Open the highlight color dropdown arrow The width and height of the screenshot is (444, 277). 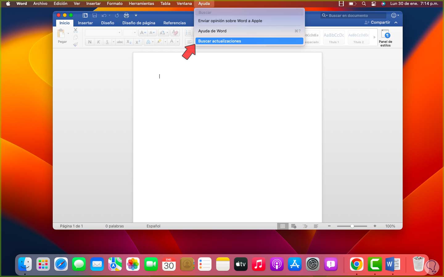(x=165, y=42)
